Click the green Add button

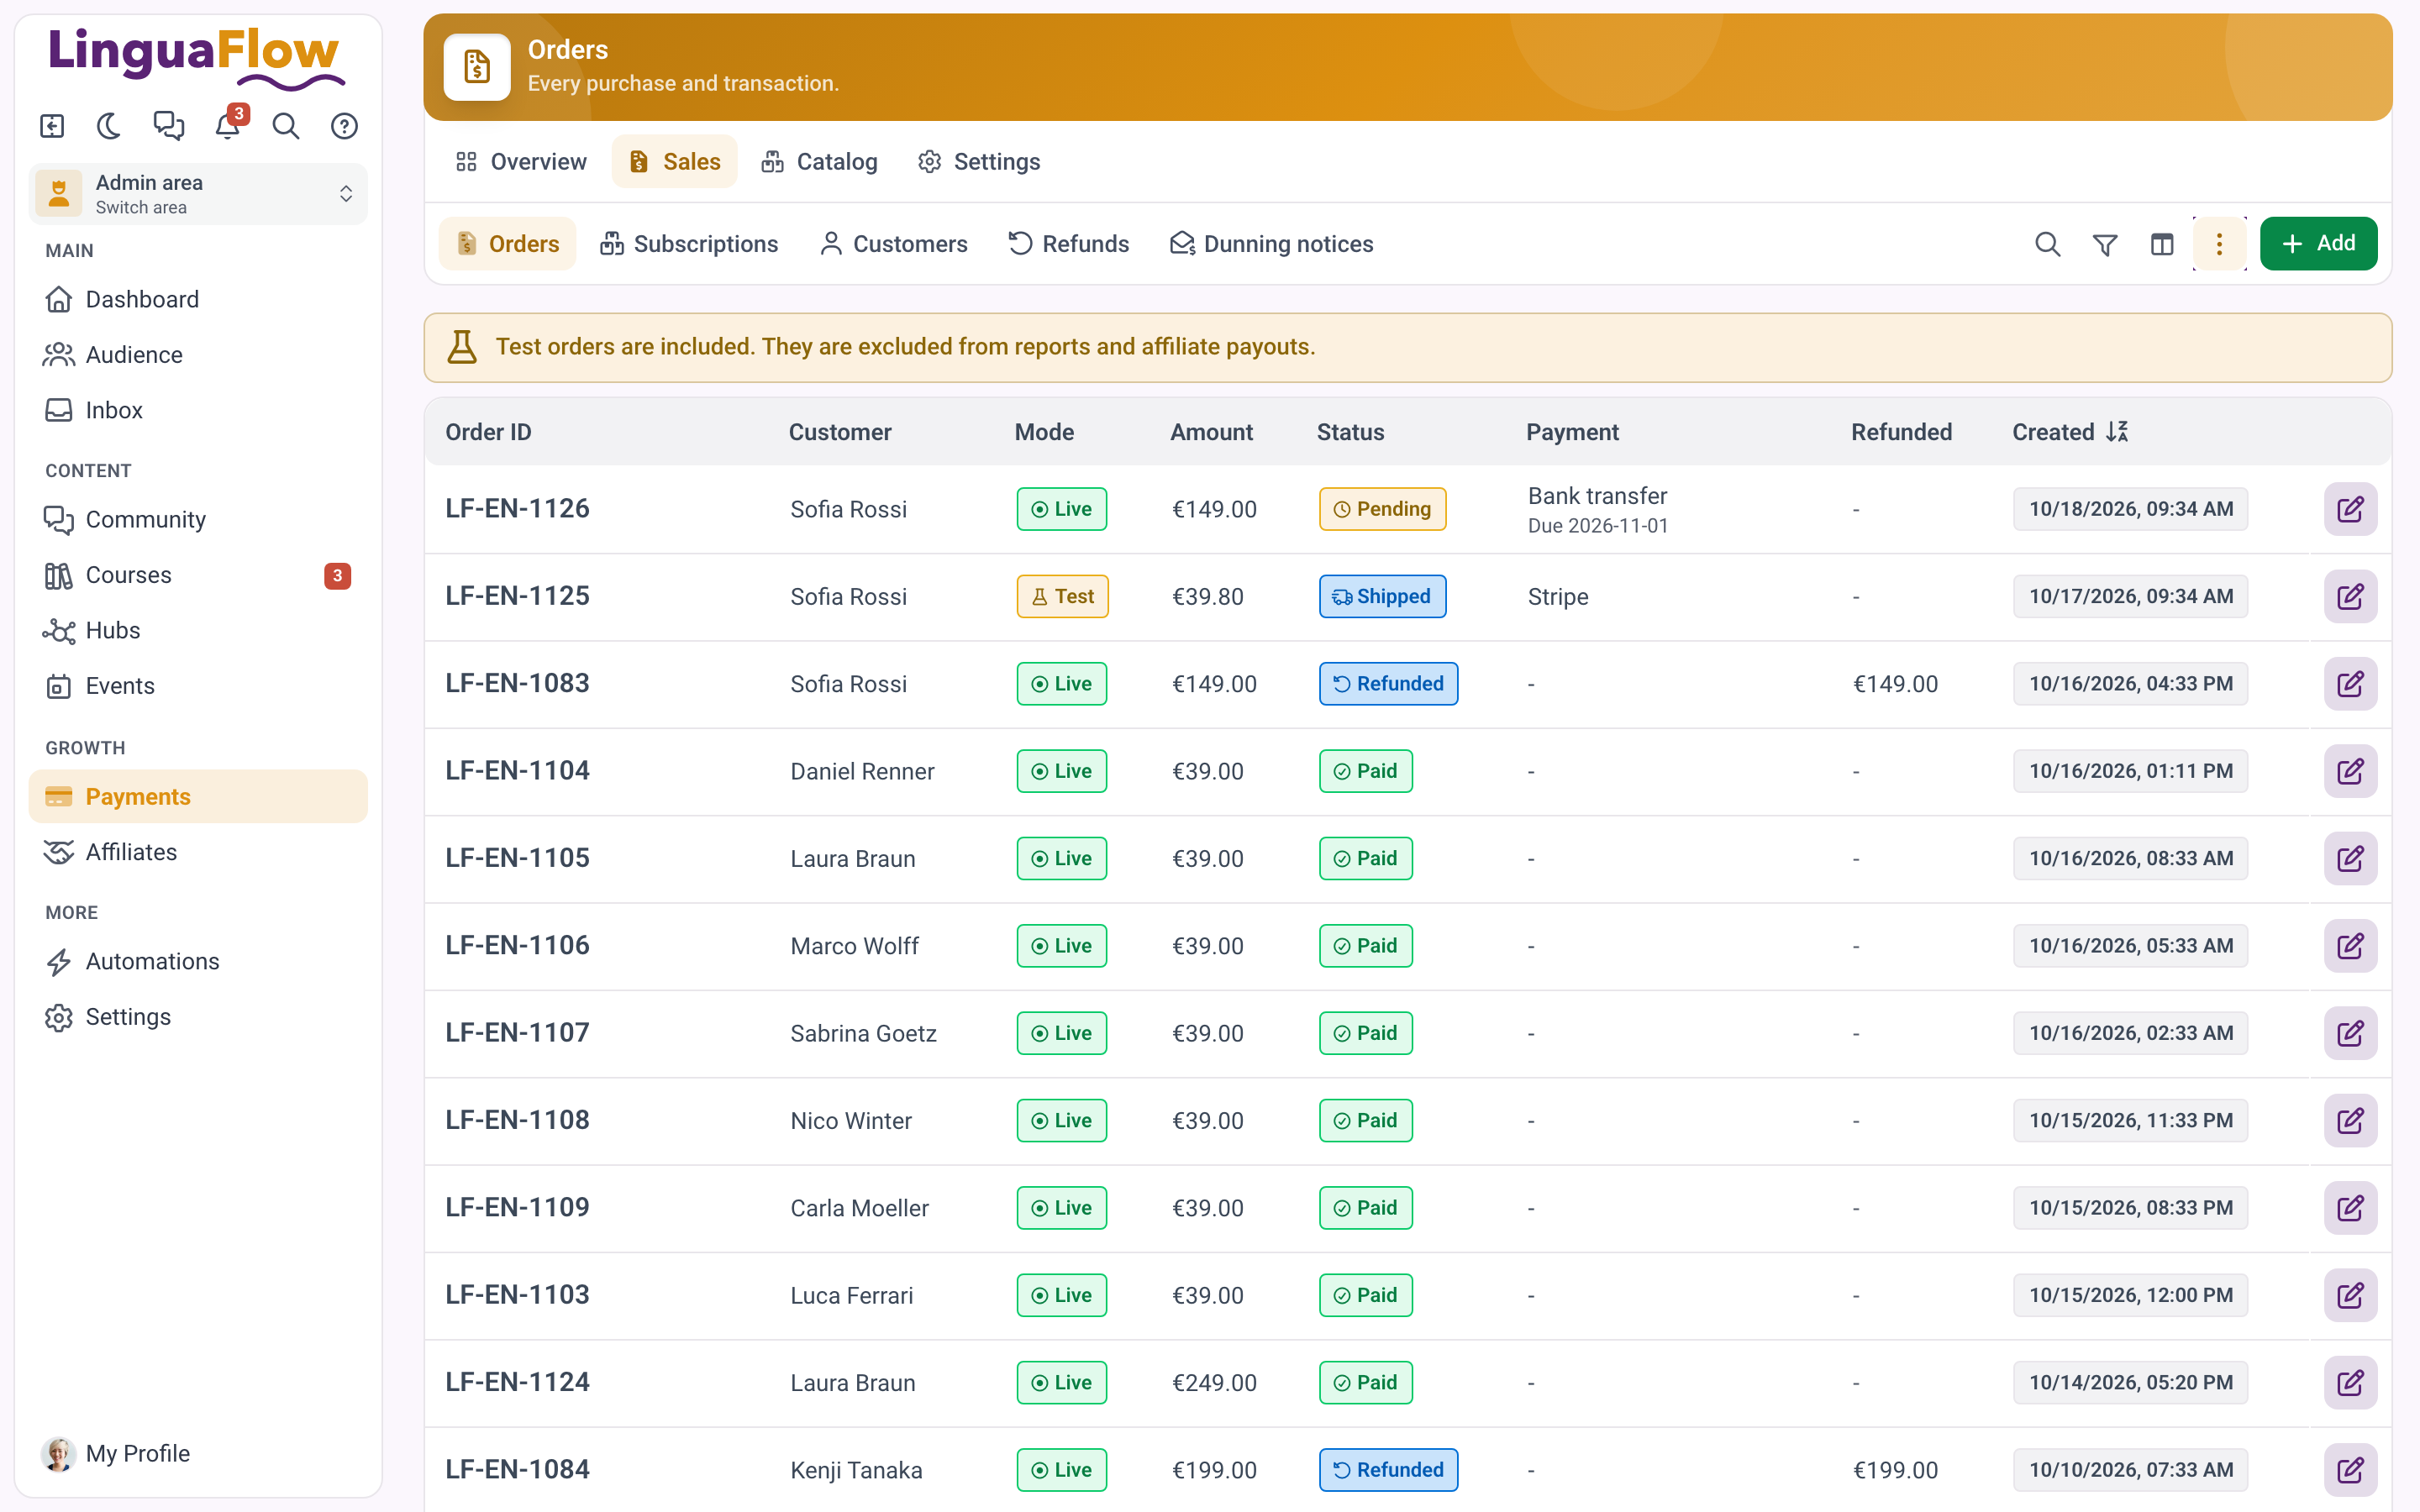pos(2318,244)
